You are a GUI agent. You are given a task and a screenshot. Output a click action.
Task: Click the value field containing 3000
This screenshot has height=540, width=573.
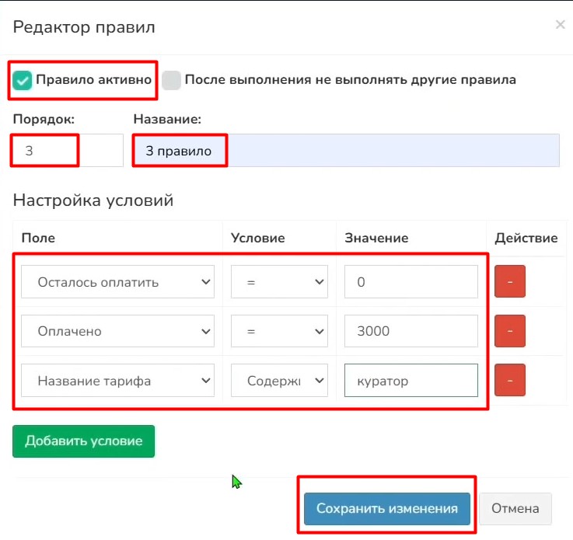pyautogui.click(x=411, y=331)
